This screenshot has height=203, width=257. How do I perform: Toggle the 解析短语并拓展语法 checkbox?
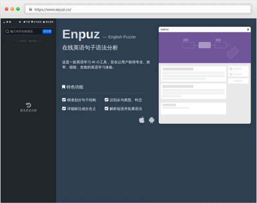point(106,109)
